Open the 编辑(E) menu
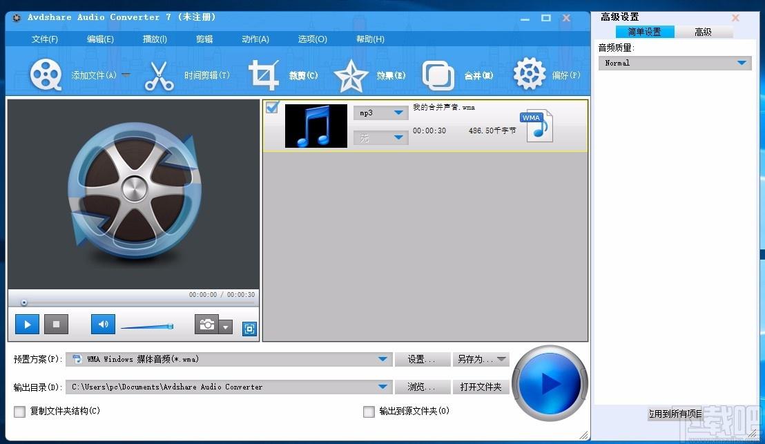The width and height of the screenshot is (765, 444). 100,39
